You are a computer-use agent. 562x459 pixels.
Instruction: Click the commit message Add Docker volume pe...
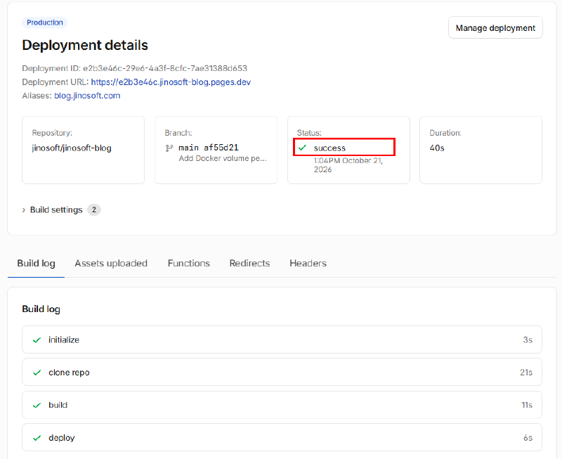point(223,158)
